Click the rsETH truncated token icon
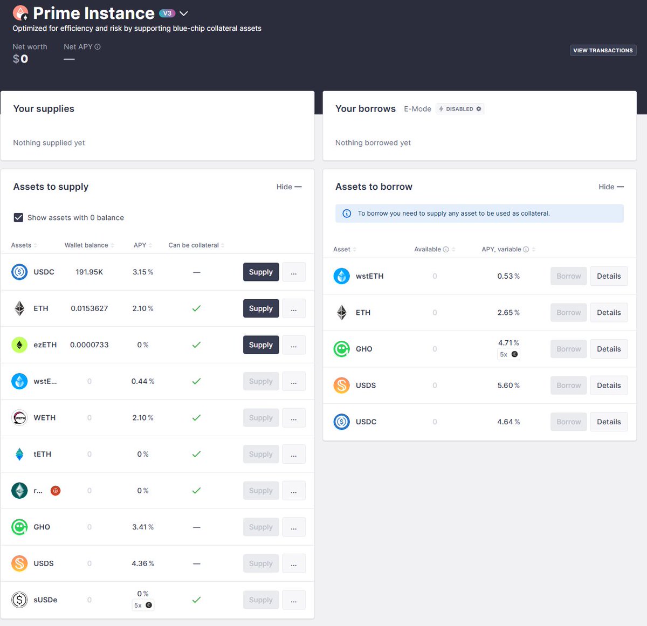The width and height of the screenshot is (647, 626). 19,491
